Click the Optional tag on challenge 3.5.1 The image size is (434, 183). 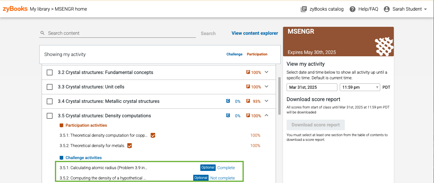(x=208, y=167)
